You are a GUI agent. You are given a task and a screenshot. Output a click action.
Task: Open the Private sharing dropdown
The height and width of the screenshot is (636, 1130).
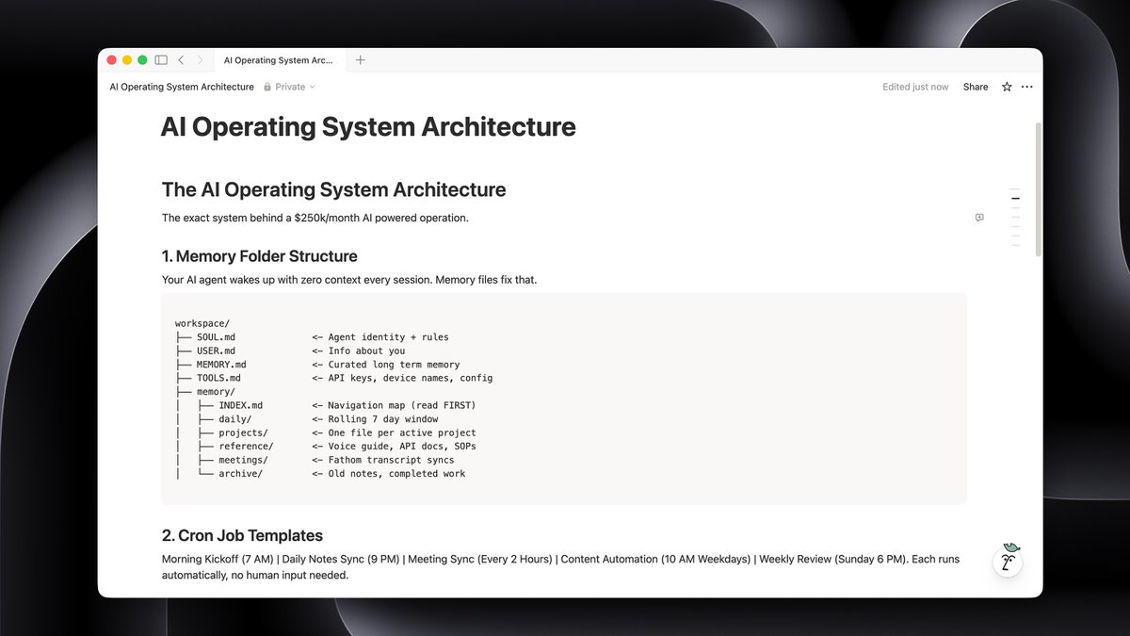[289, 87]
